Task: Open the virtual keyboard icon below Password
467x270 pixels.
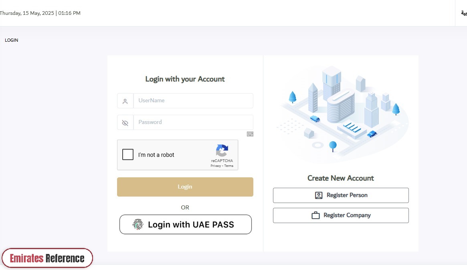Action: coord(250,134)
